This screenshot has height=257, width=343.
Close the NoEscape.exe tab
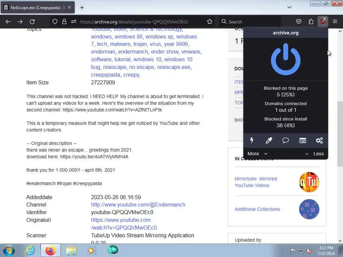coord(69,7)
